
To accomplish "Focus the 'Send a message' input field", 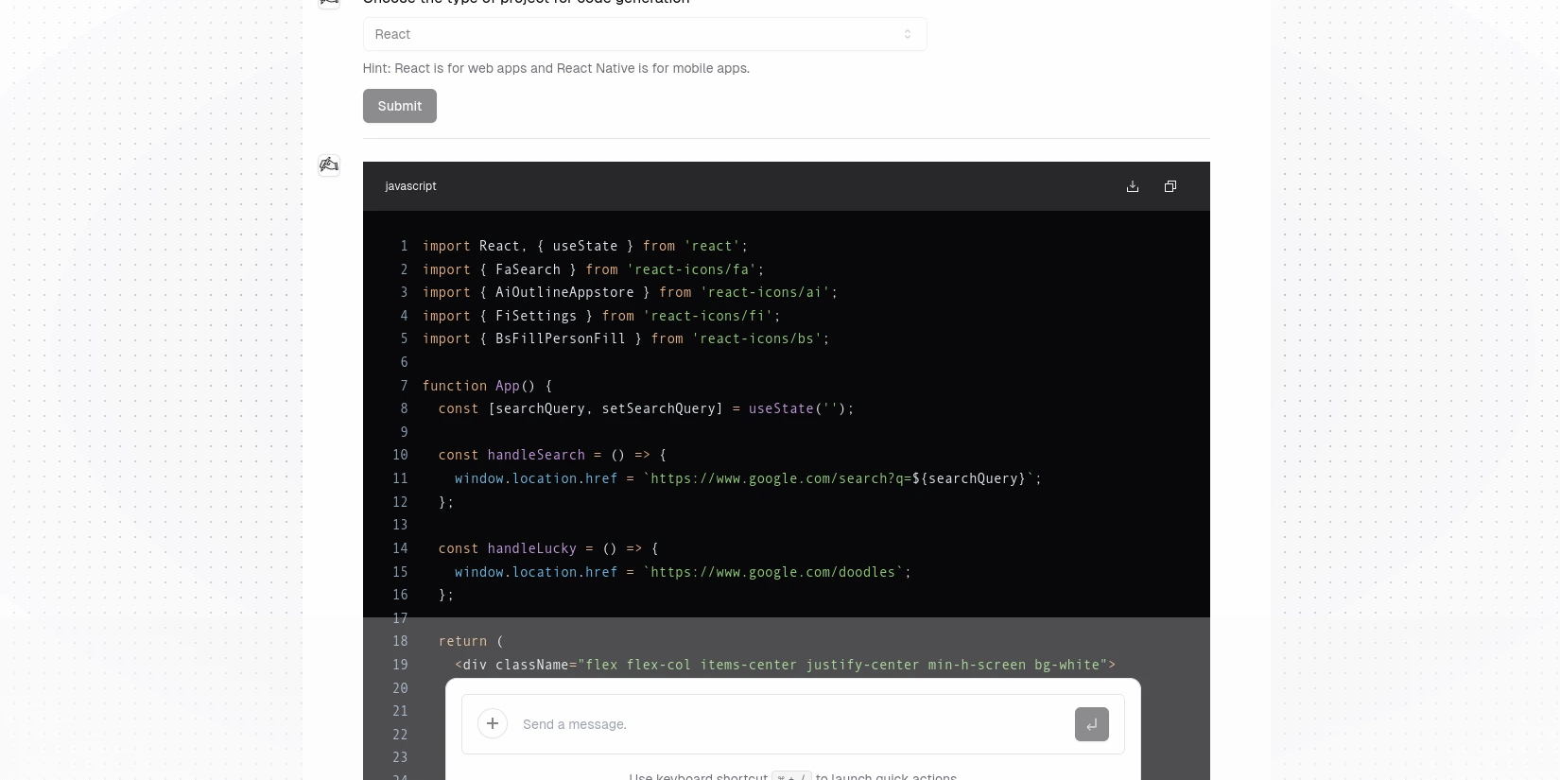I will [785, 724].
